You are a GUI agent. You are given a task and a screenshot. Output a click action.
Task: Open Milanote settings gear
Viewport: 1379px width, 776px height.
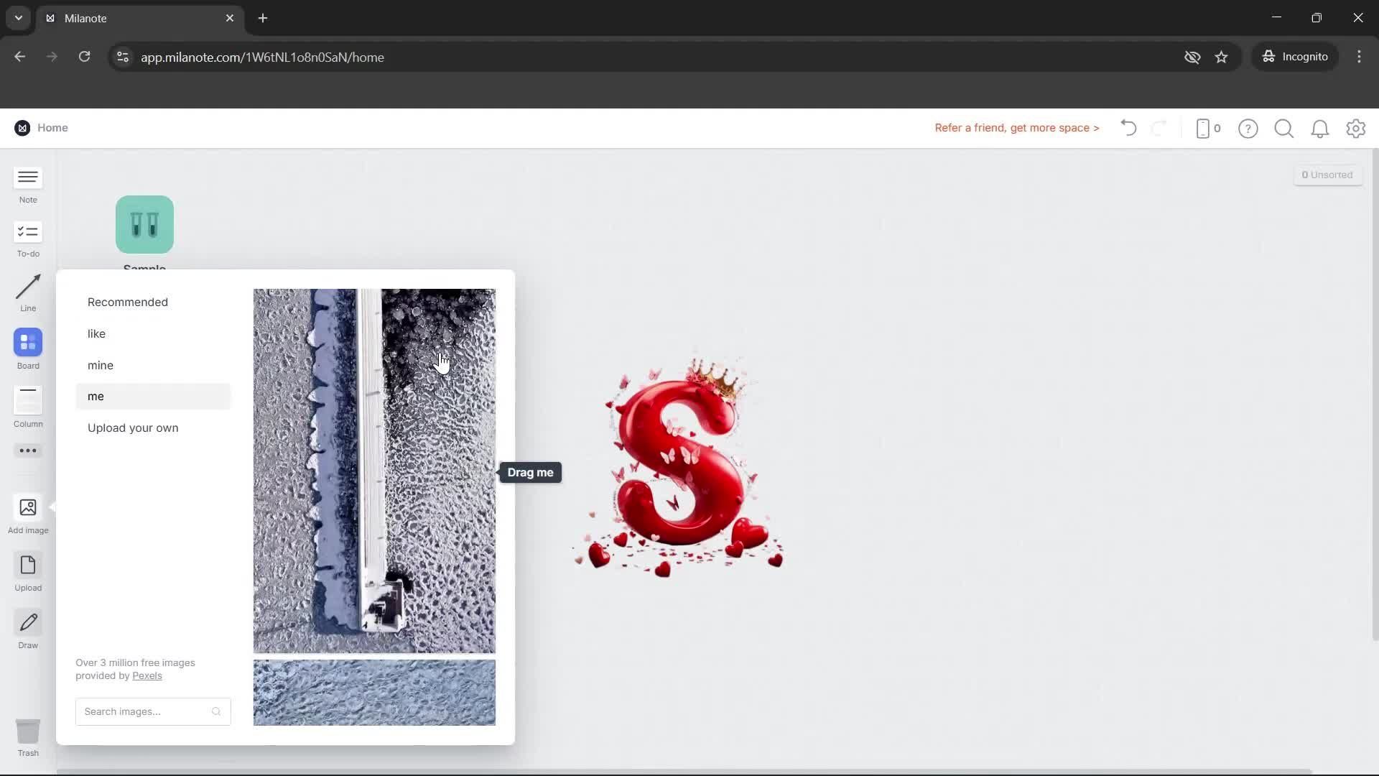[1356, 128]
